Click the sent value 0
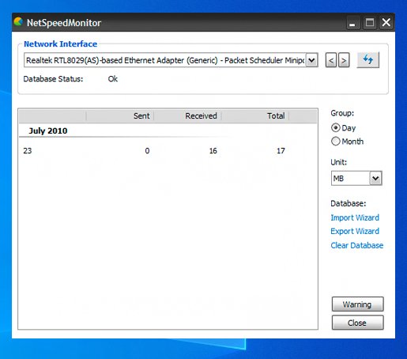This screenshot has width=407, height=359. tap(147, 151)
